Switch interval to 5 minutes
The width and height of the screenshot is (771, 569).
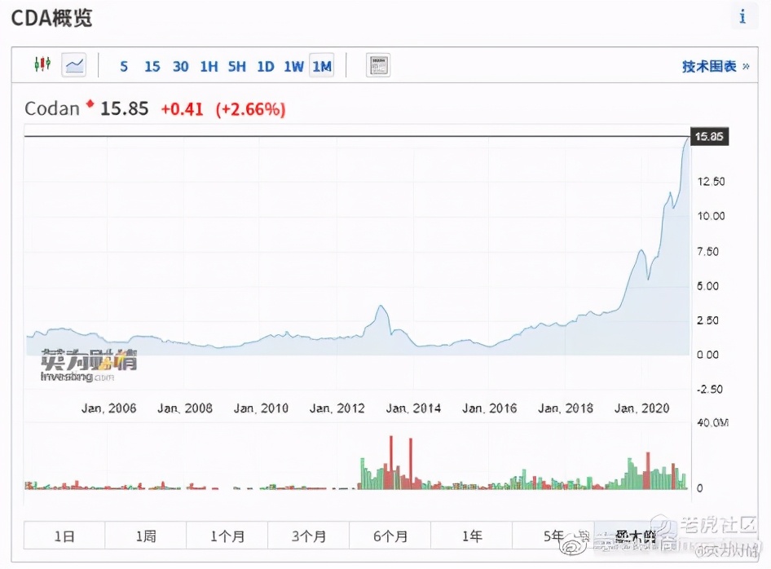tap(123, 67)
